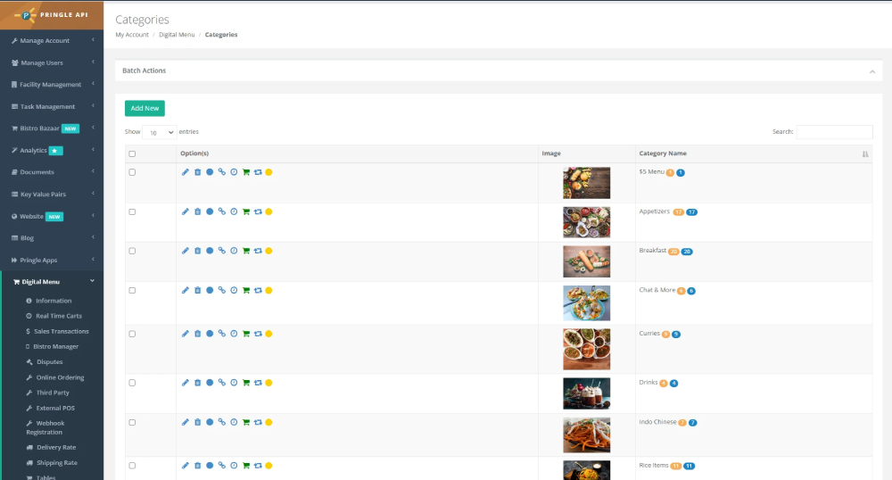This screenshot has width=892, height=480.
Task: Open link icon for the Breakfast row
Action: [222, 251]
